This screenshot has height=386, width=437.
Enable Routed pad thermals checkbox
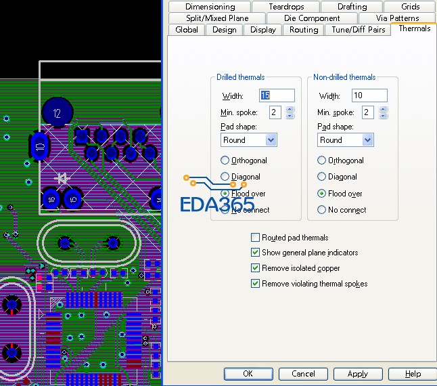(255, 238)
